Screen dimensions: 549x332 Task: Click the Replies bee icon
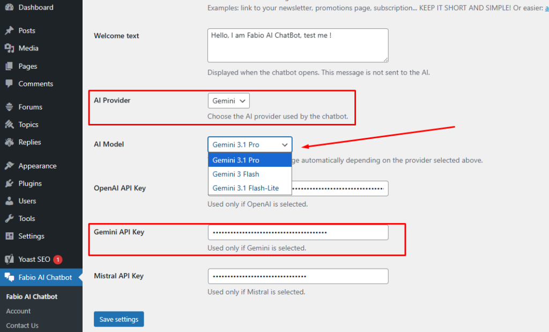click(10, 142)
